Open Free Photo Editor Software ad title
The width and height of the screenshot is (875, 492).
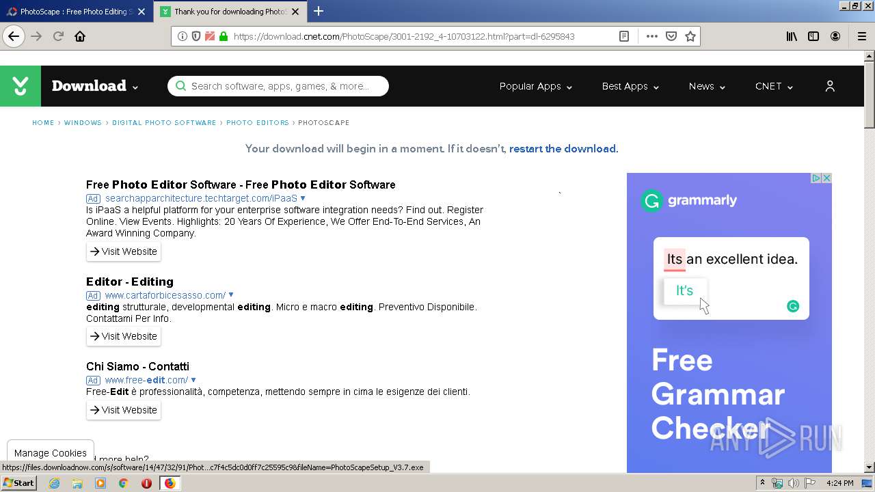pos(241,184)
